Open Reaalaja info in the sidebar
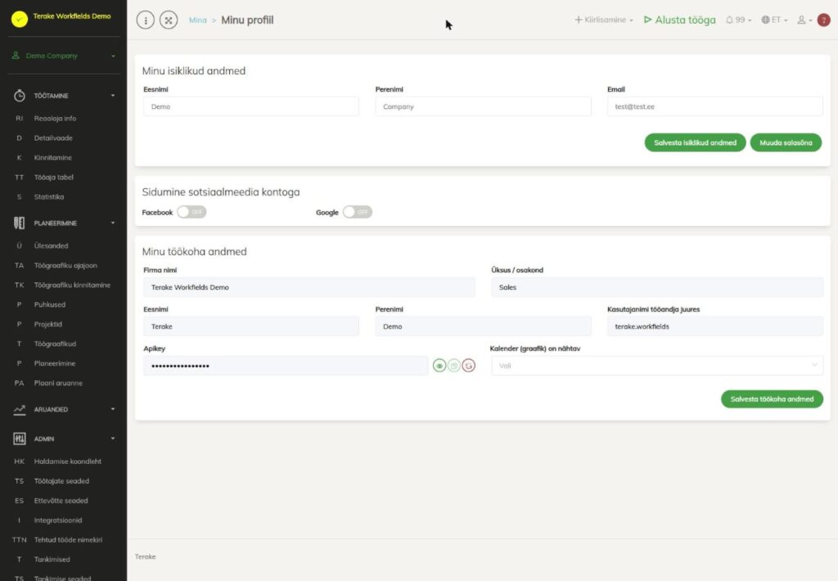The height and width of the screenshot is (581, 838). (x=55, y=119)
